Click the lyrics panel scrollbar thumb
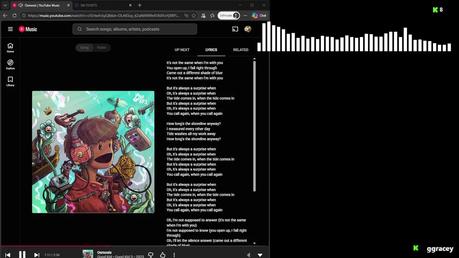 [x=254, y=126]
